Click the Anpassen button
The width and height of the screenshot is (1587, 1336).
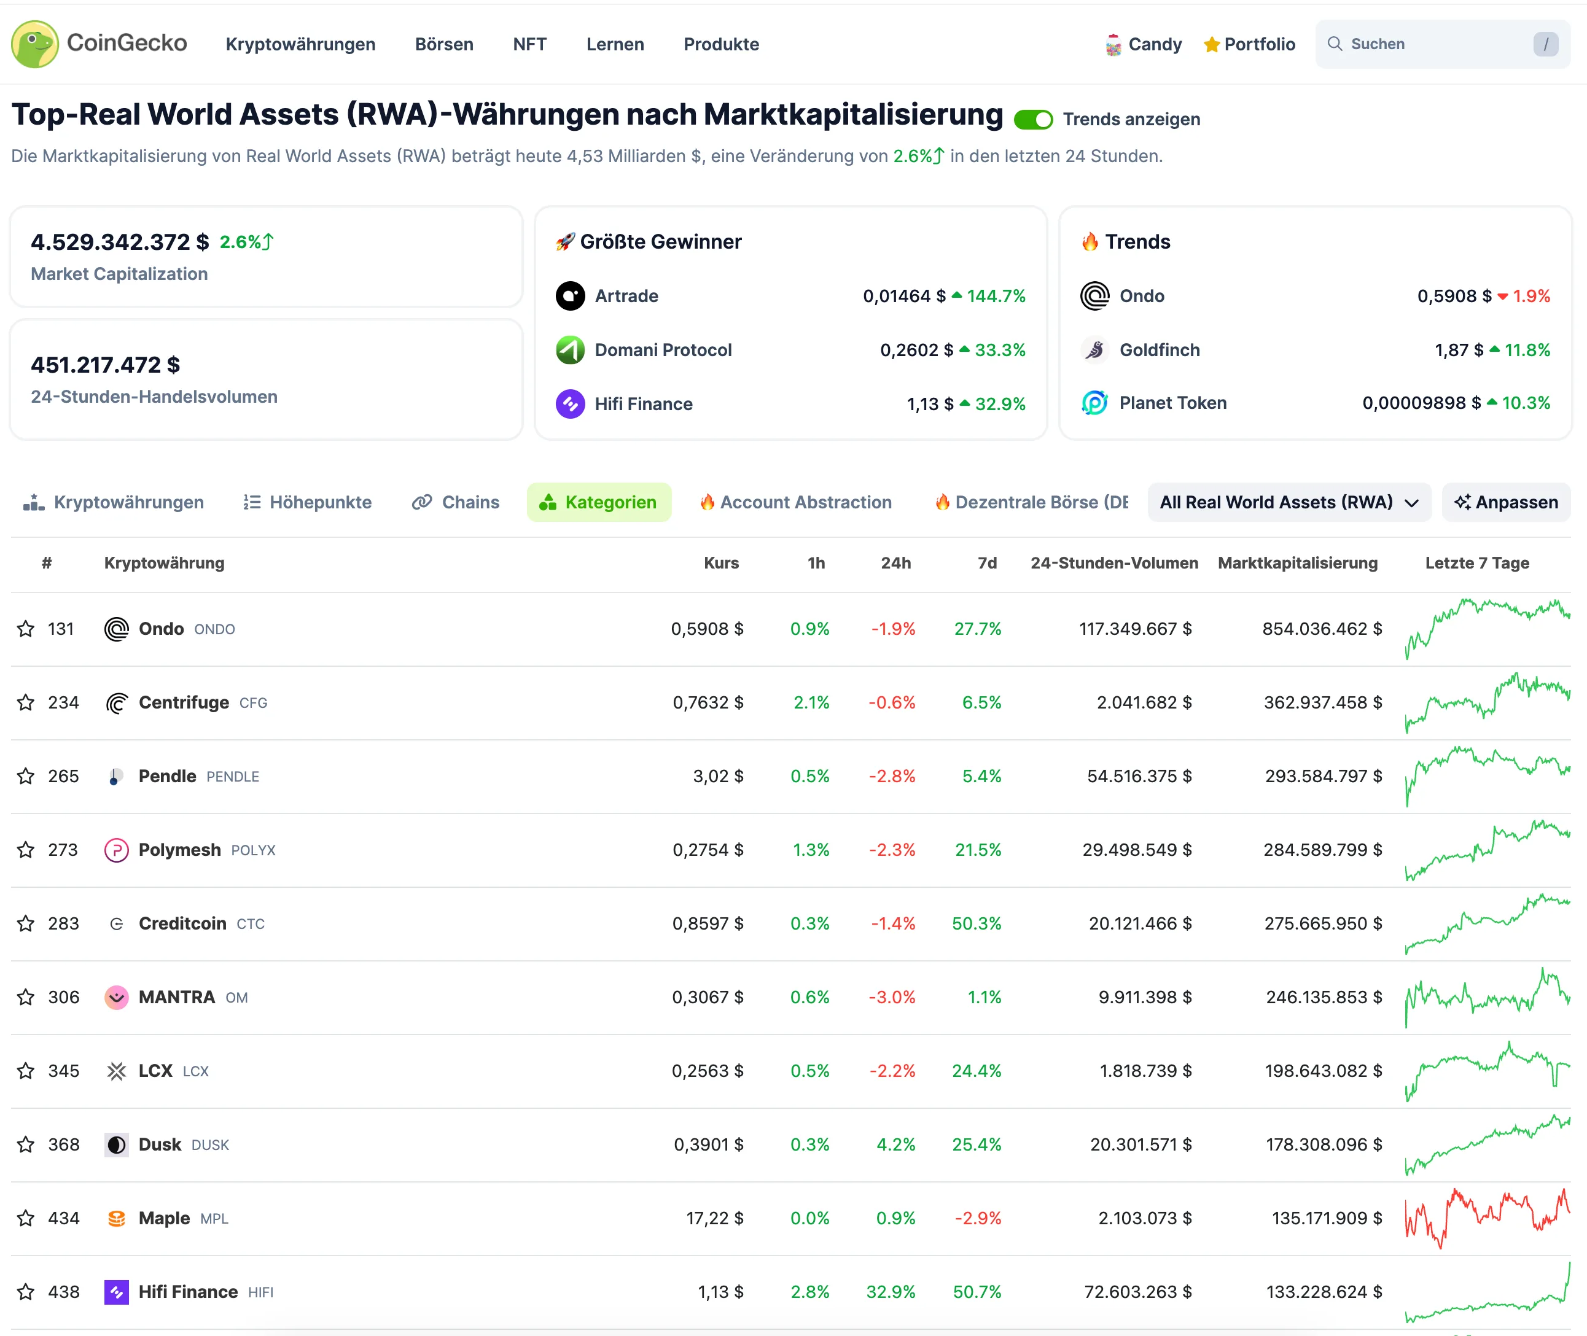click(1506, 502)
